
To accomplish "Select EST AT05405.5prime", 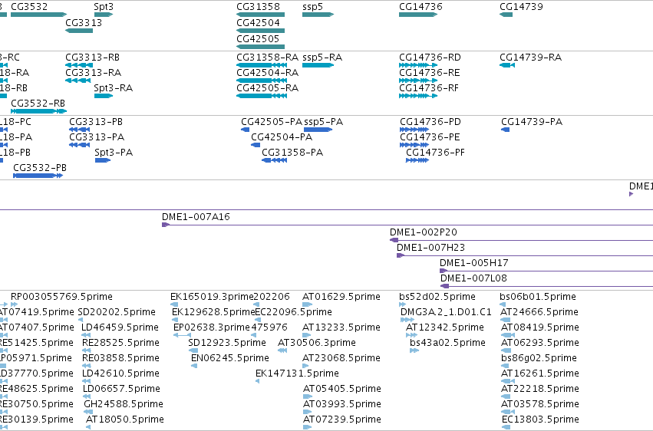I will pyautogui.click(x=308, y=396).
